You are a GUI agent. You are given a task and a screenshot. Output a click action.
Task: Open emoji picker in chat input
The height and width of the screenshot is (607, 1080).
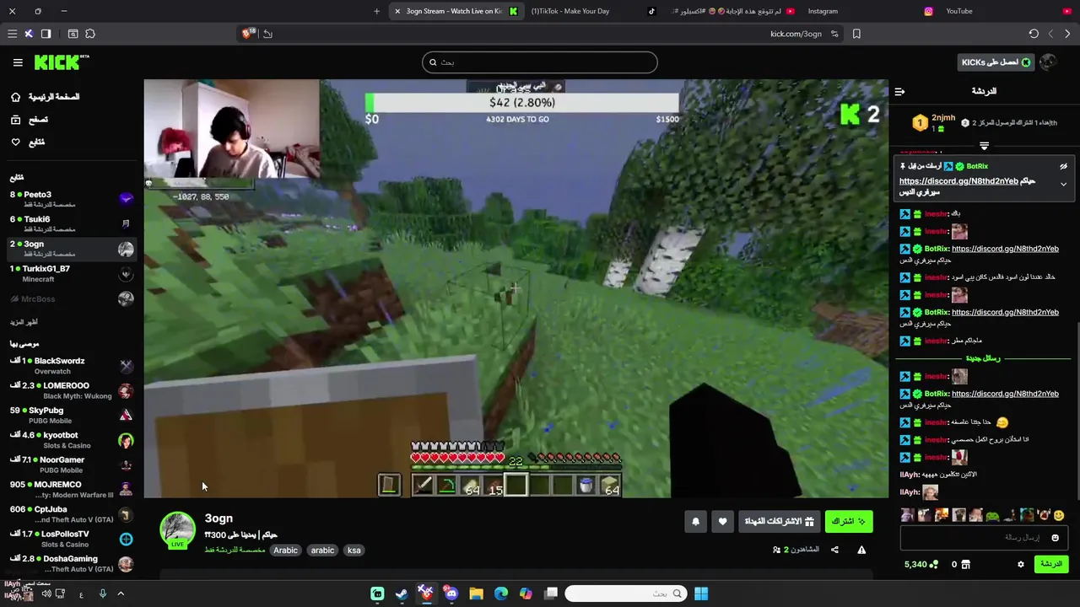click(x=1055, y=537)
